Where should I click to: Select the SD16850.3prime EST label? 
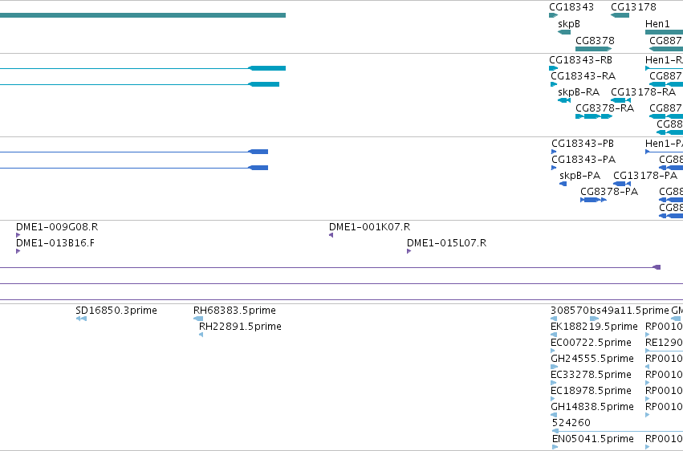116,311
